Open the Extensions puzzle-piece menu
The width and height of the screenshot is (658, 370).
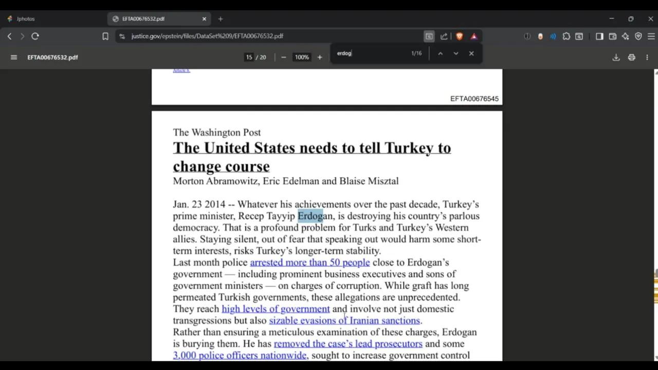tap(566, 36)
